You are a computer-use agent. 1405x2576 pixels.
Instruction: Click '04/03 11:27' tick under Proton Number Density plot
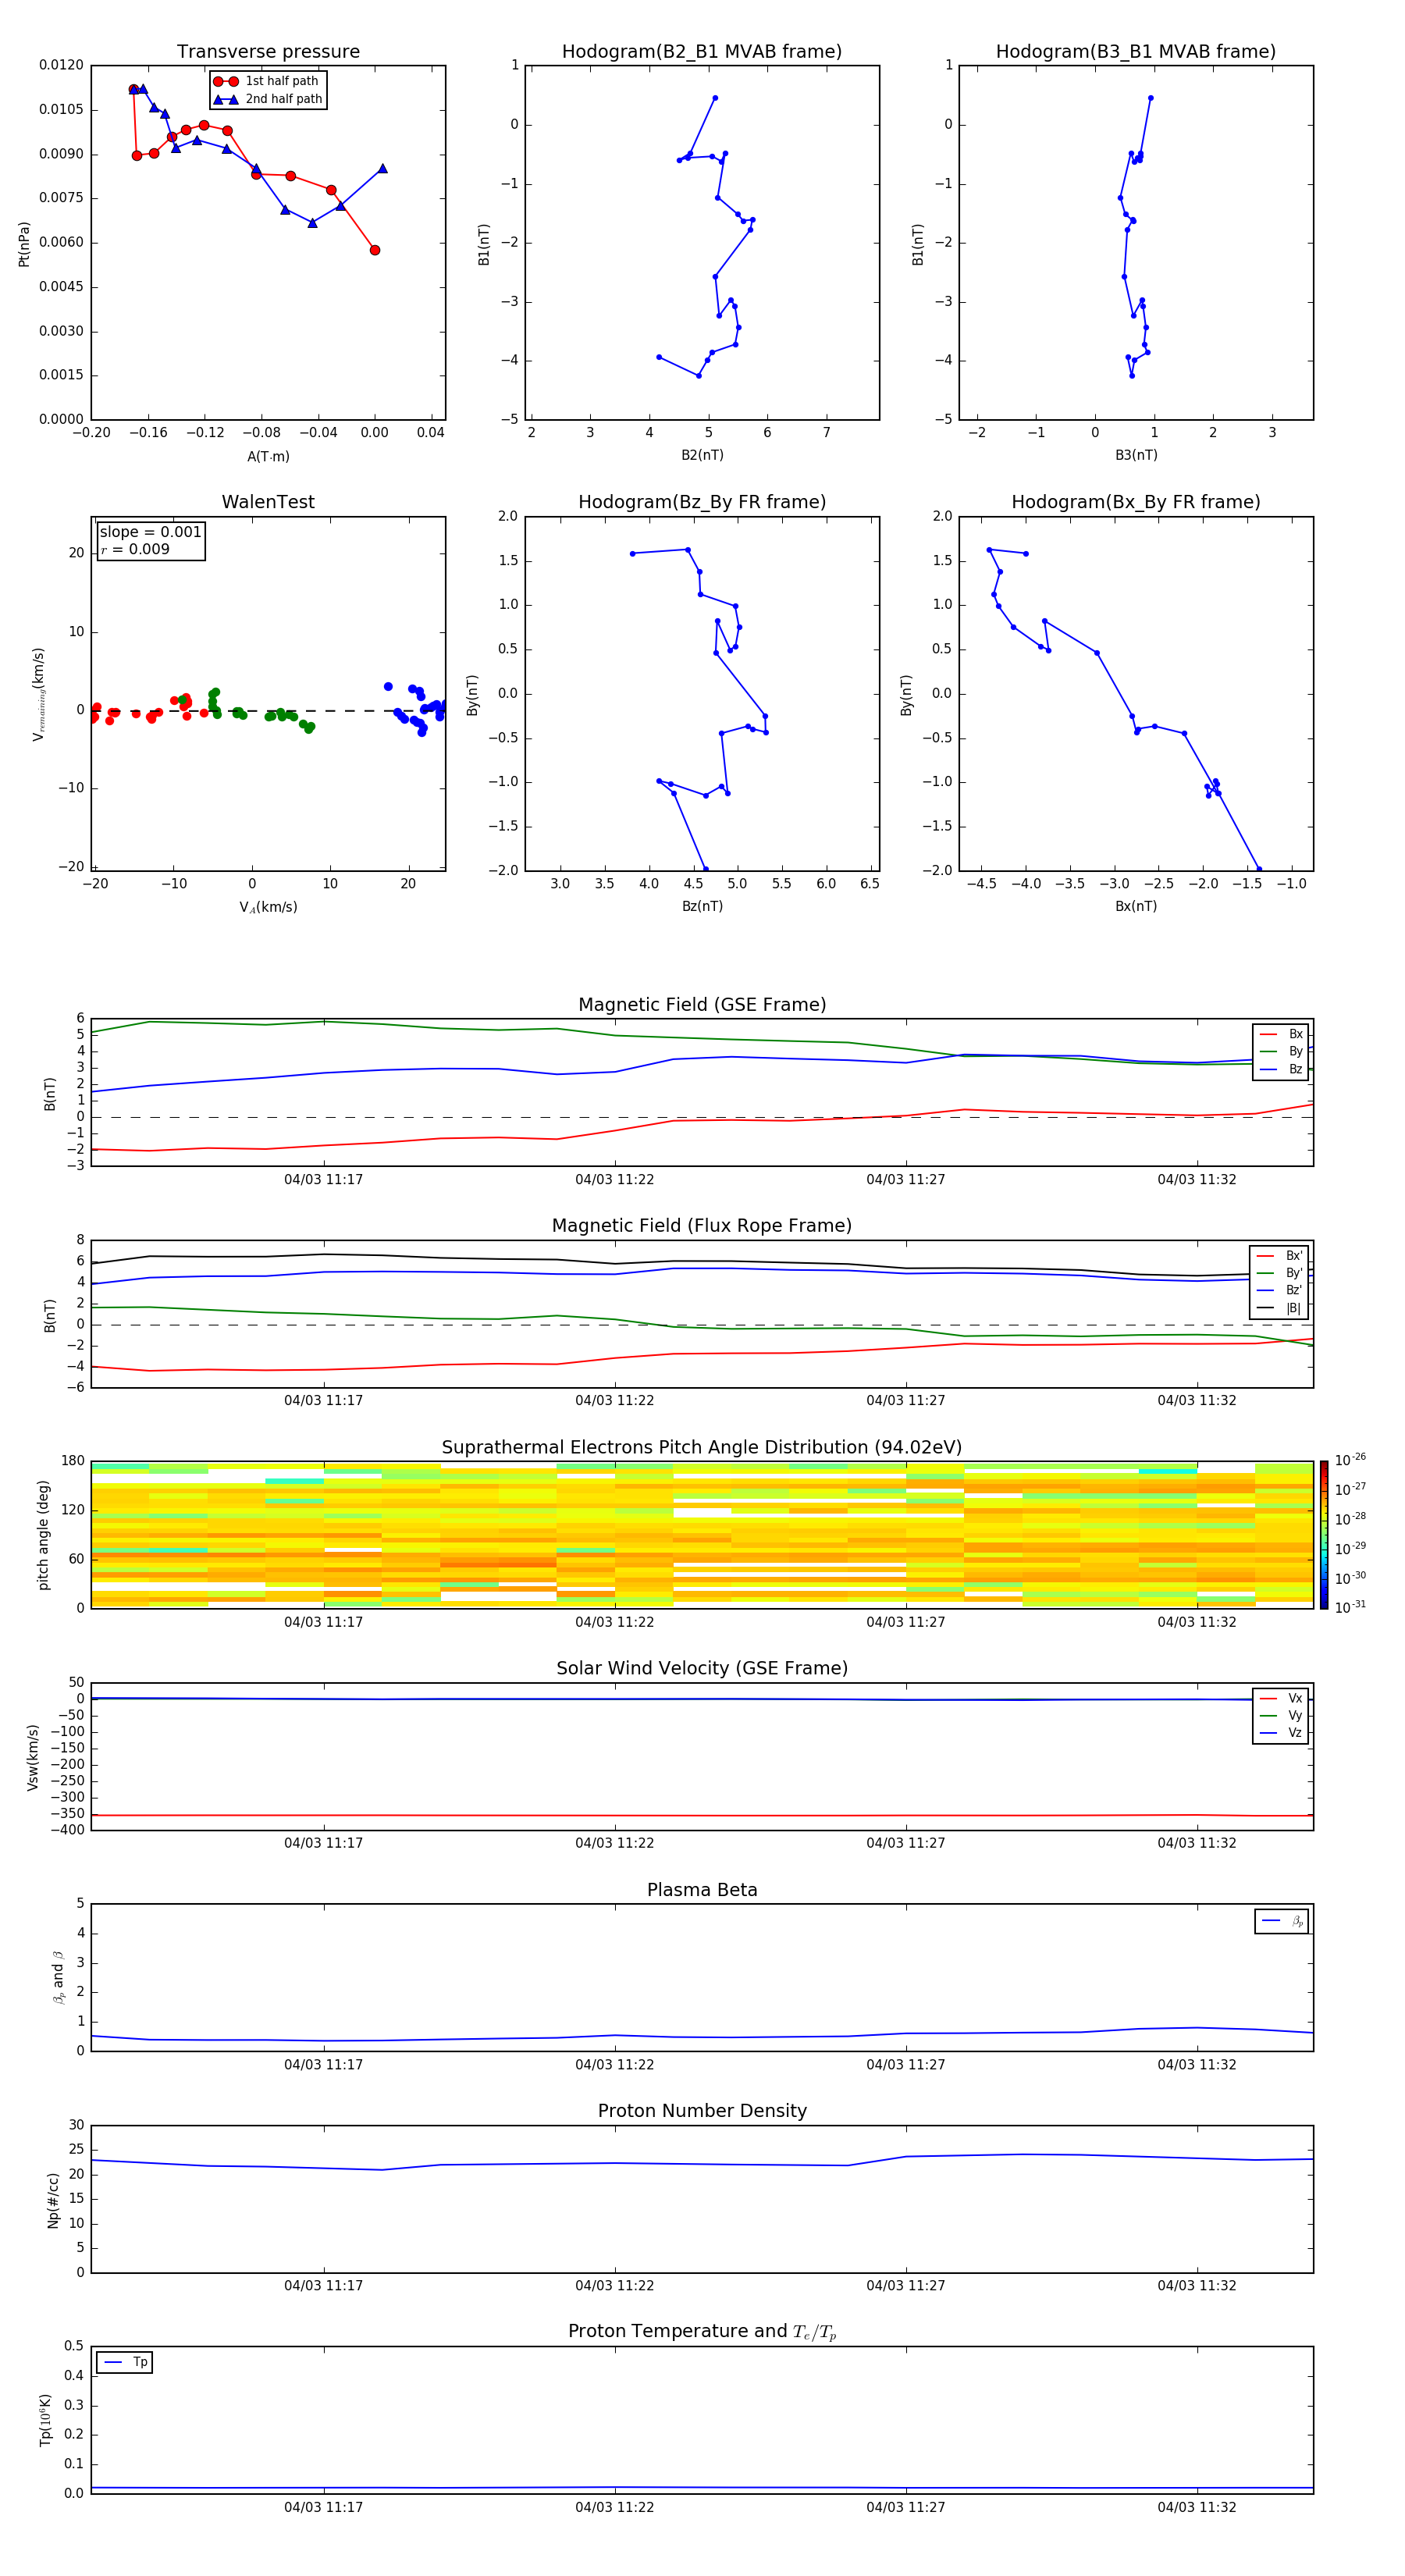click(905, 2286)
